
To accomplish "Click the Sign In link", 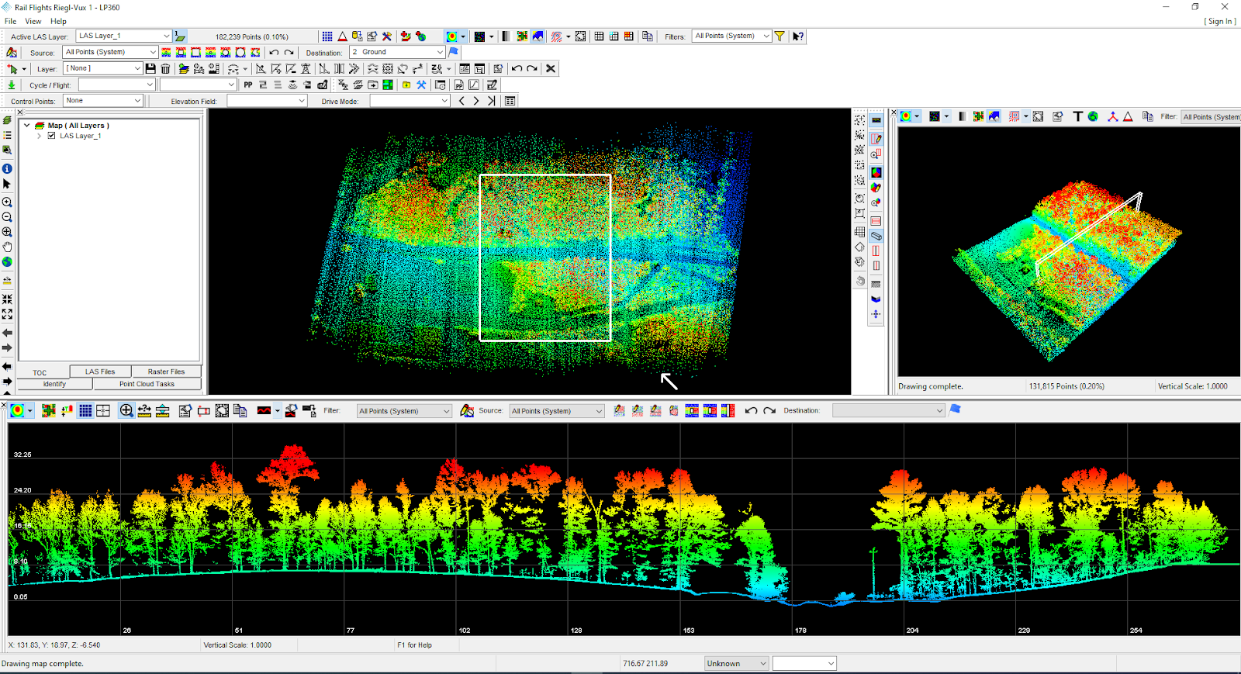I will [x=1220, y=22].
